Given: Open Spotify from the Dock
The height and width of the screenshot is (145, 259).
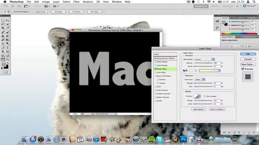Looking at the screenshot, I should (x=152, y=139).
